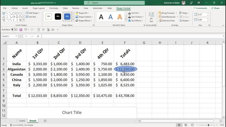Open the Selection Pane
Screen dimensions: 226x127
pos(167,20)
